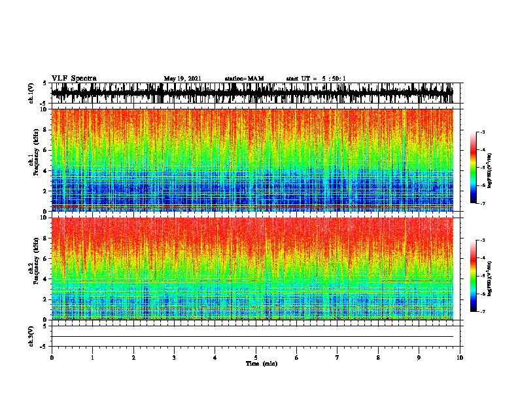Click the time-axis tick label "2"
The width and height of the screenshot is (518, 401).
click(133, 358)
